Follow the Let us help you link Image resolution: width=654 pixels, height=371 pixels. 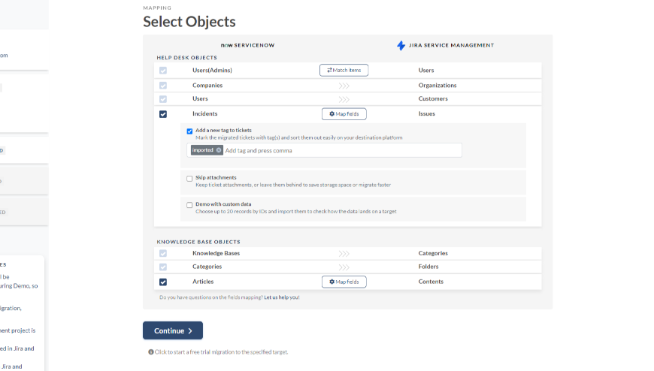[x=282, y=297]
